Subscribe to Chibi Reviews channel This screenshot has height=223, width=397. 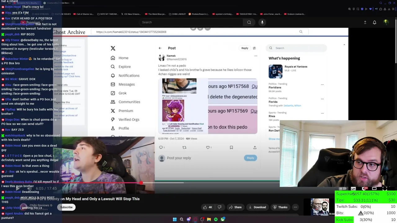(x=66, y=207)
